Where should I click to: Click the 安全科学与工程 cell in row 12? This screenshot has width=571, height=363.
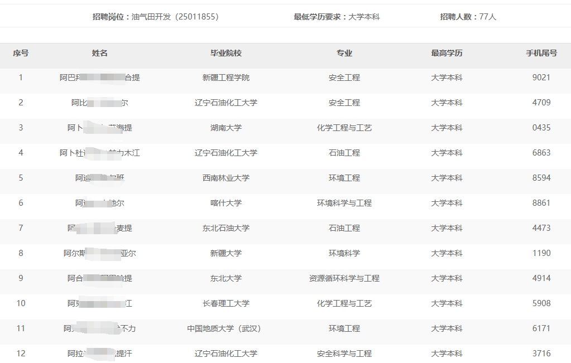coord(344,354)
